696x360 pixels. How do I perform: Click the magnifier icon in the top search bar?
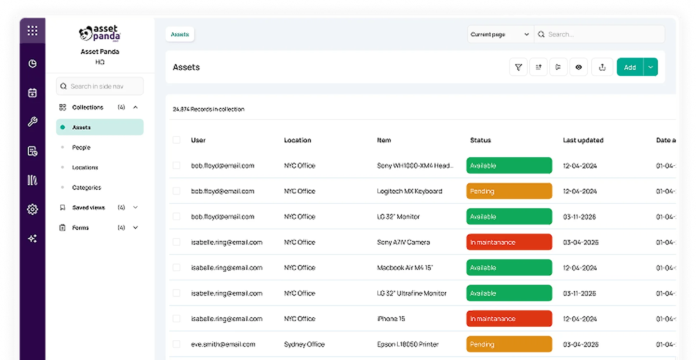(541, 34)
